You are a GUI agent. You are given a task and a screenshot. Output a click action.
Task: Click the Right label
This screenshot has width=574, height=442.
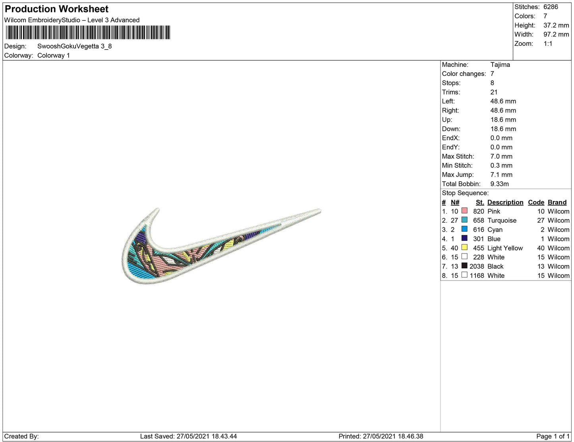click(x=450, y=111)
